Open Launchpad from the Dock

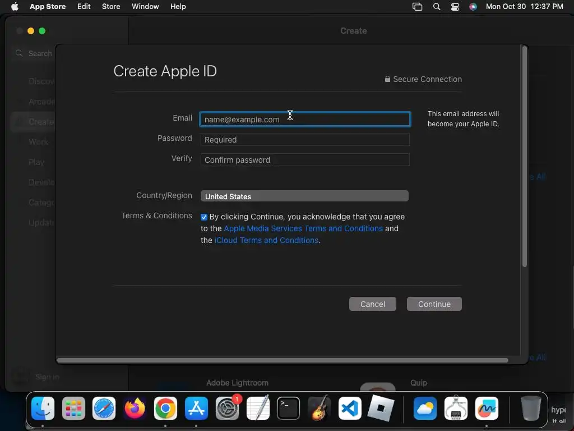click(x=73, y=408)
